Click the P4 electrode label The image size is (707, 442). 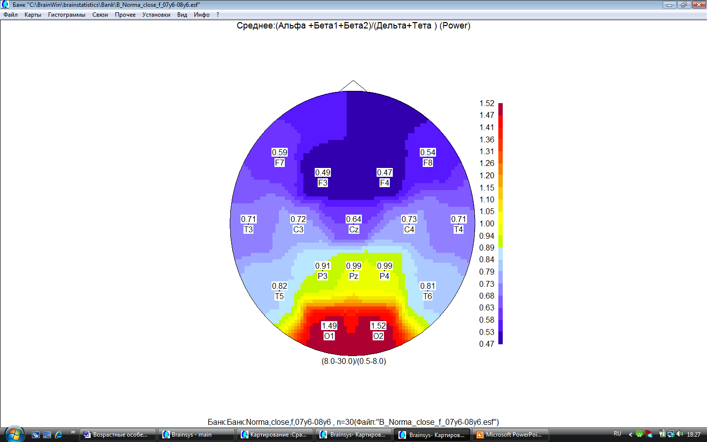click(384, 276)
